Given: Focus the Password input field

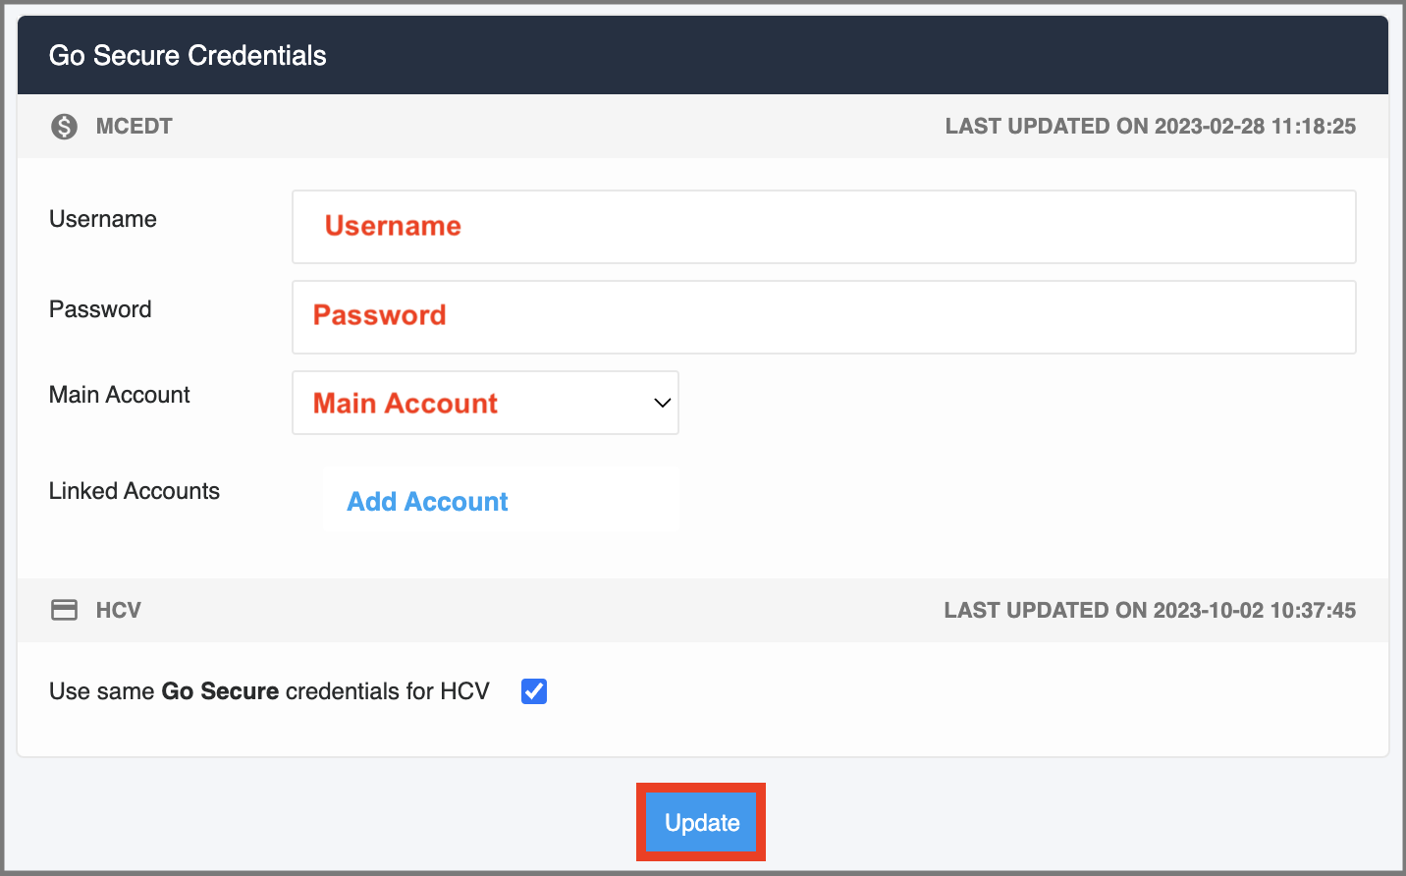Looking at the screenshot, I should pyautogui.click(x=824, y=317).
